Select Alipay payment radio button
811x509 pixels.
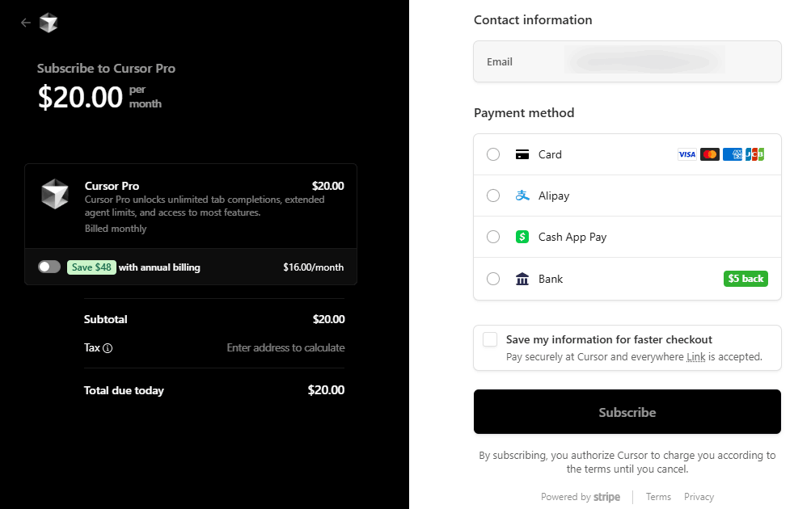tap(493, 196)
